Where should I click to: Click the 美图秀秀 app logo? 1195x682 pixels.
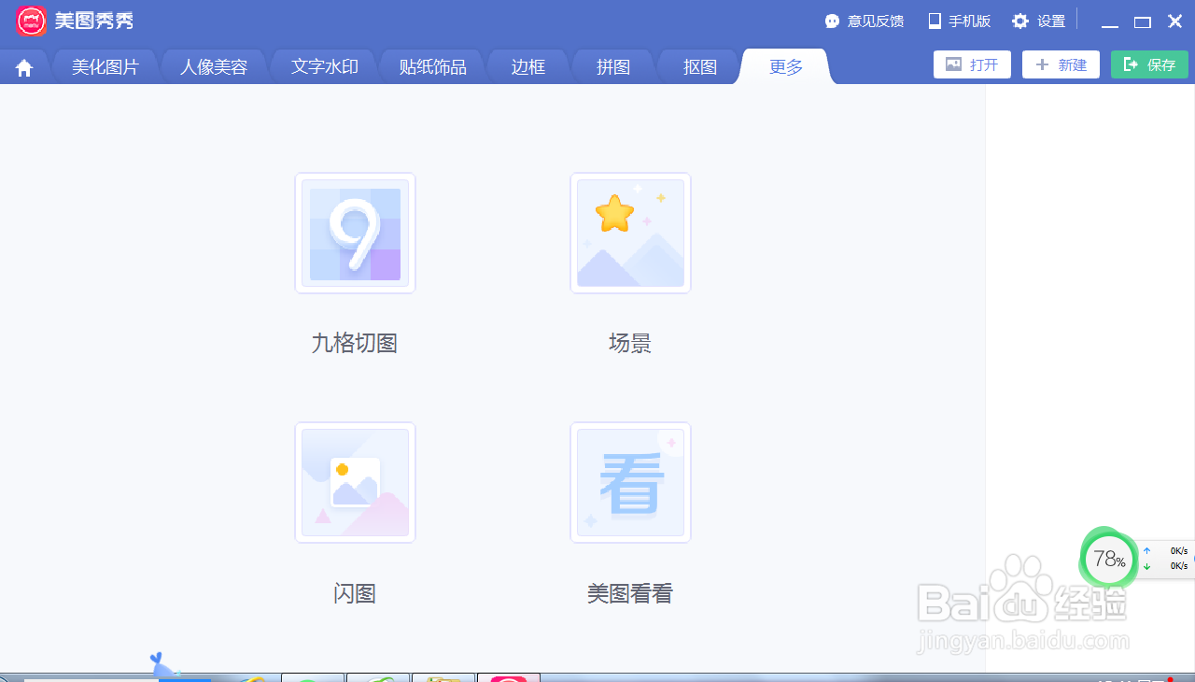pos(32,21)
